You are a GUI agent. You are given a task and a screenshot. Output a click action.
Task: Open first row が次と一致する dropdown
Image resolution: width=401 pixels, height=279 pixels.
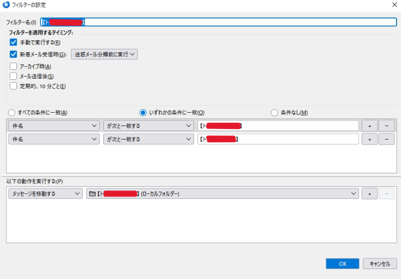(148, 126)
